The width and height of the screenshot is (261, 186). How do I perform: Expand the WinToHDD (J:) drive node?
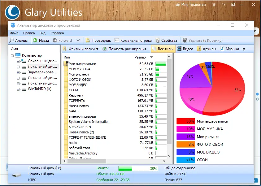coord(18,89)
